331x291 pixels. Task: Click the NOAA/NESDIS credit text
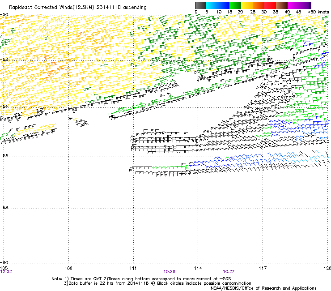coord(263,288)
